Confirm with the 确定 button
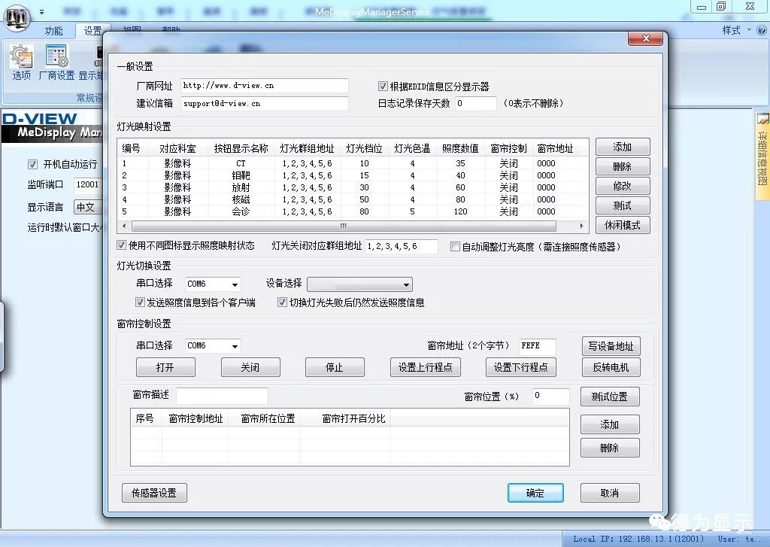 [535, 493]
